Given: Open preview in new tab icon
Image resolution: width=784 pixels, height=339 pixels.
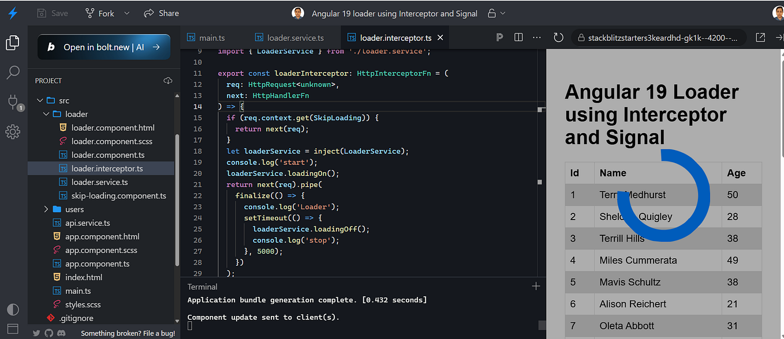Looking at the screenshot, I should click(x=761, y=37).
